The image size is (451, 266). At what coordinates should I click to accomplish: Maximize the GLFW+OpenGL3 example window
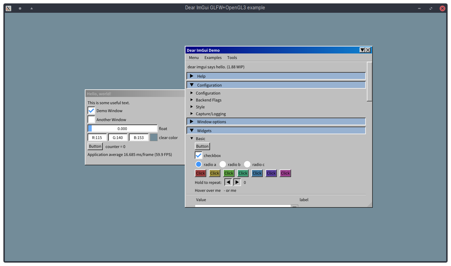point(431,8)
